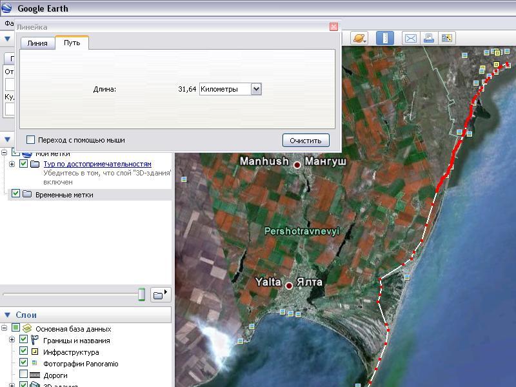This screenshot has height=387, width=516.
Task: Click the opacity slider handle
Action: click(x=141, y=295)
